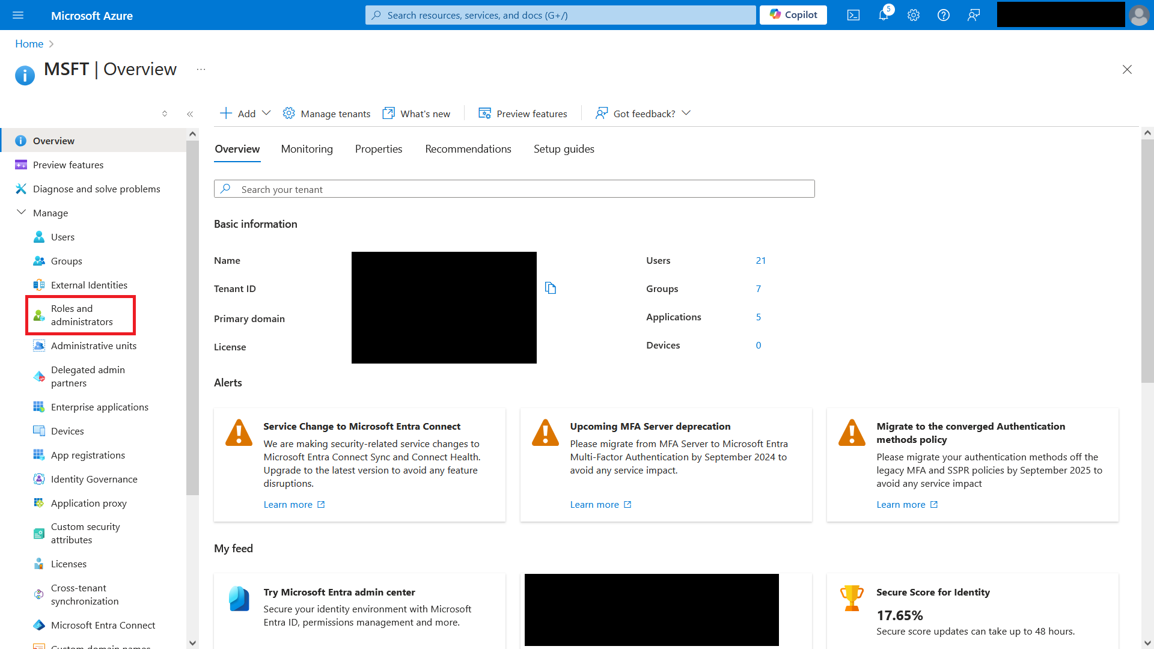The width and height of the screenshot is (1154, 649).
Task: Open the notifications bell
Action: 883,15
